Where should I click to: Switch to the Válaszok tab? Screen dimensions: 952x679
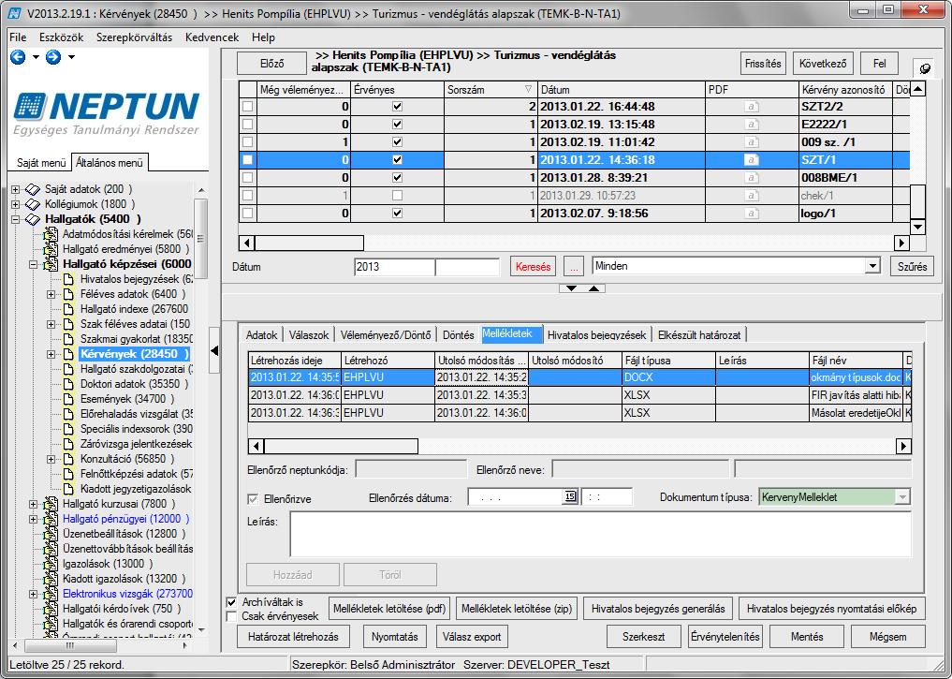[x=309, y=334]
